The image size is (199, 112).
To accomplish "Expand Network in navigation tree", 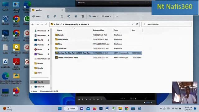I will pos(32,87).
